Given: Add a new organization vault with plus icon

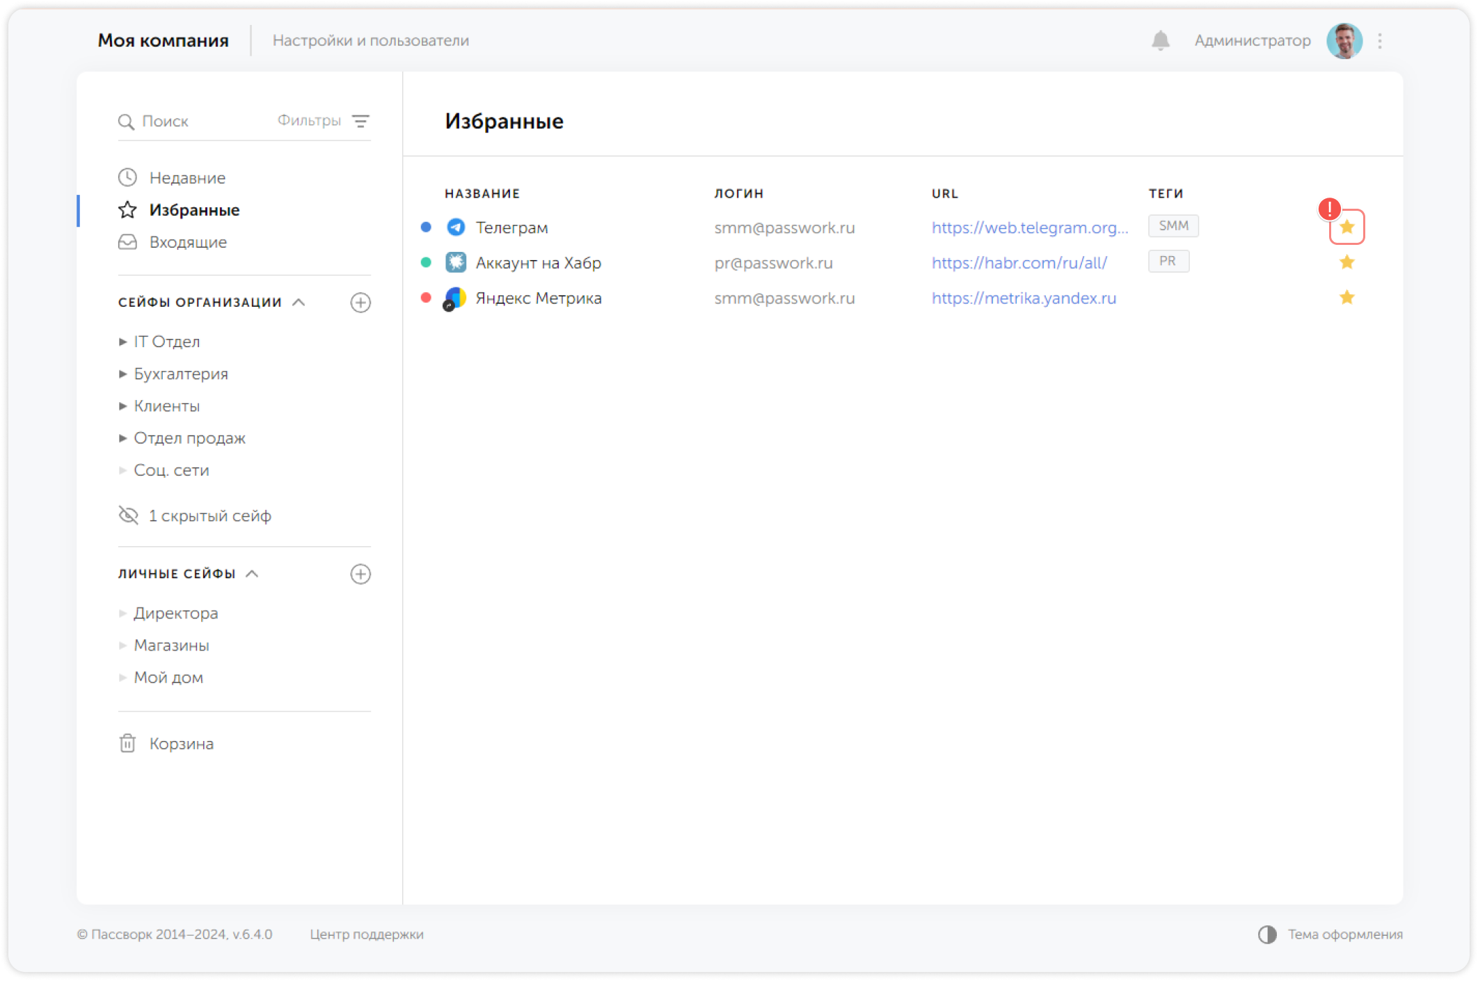Looking at the screenshot, I should click(x=360, y=303).
